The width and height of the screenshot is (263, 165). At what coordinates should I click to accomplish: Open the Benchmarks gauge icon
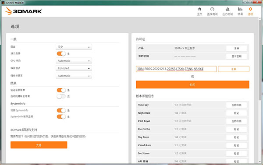pos(212,9)
